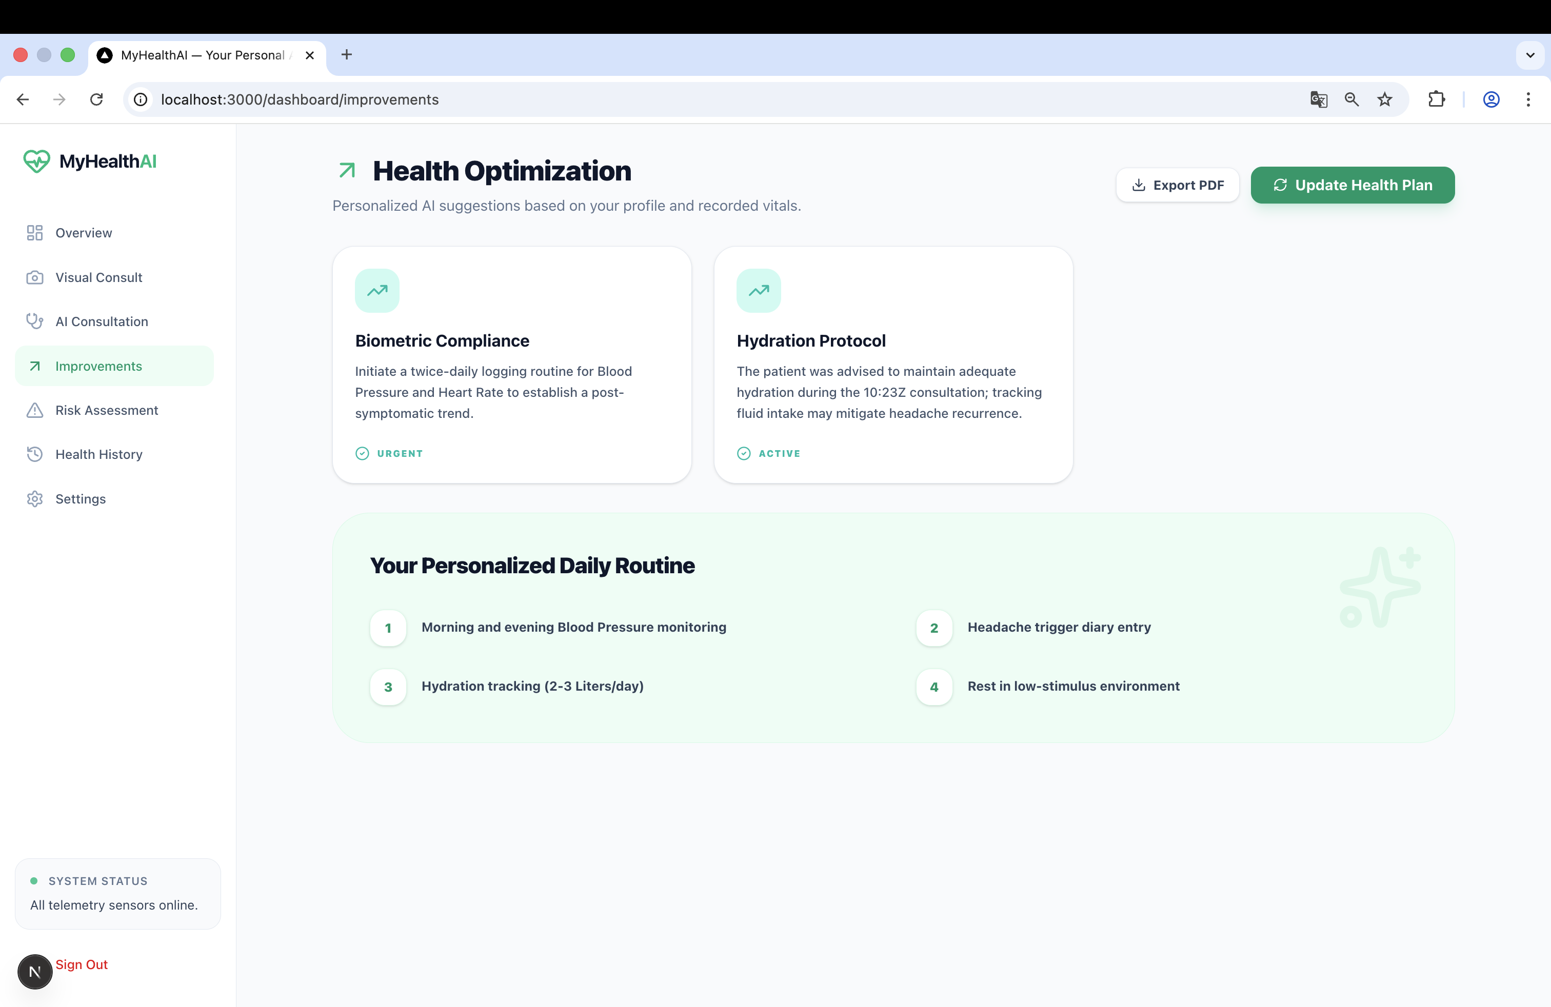Click the Hydration Protocol trend icon

pos(759,291)
